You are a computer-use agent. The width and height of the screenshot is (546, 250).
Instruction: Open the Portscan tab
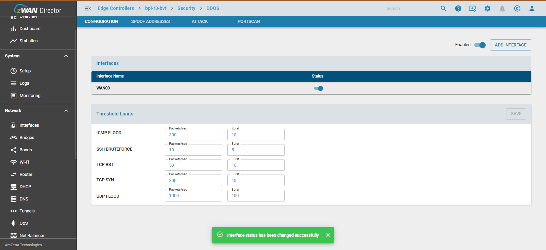[x=248, y=22]
